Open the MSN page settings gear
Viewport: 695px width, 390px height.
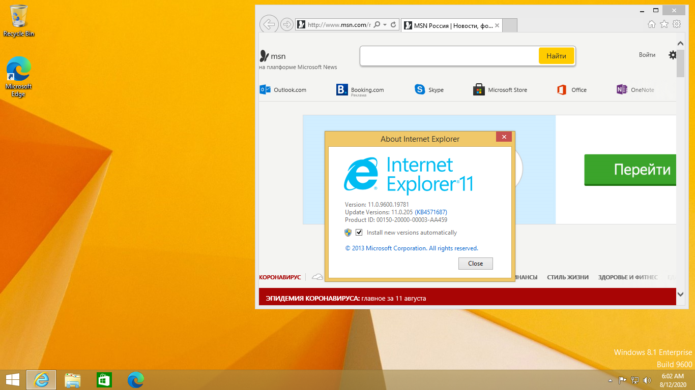(x=673, y=55)
